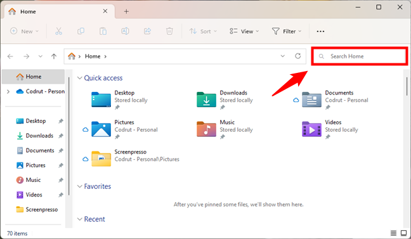
Task: Open Downloads in the navigation pane
Action: pos(39,136)
